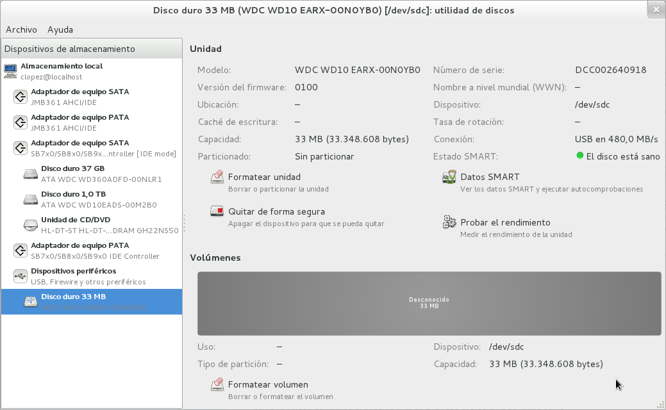Select Disco duro 33 MB in device list
This screenshot has width=666, height=410.
[92, 301]
